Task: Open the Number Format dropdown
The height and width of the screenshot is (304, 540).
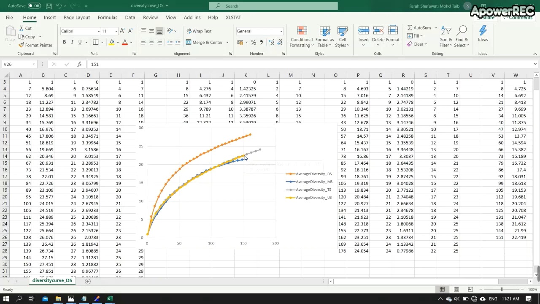Action: [281, 31]
